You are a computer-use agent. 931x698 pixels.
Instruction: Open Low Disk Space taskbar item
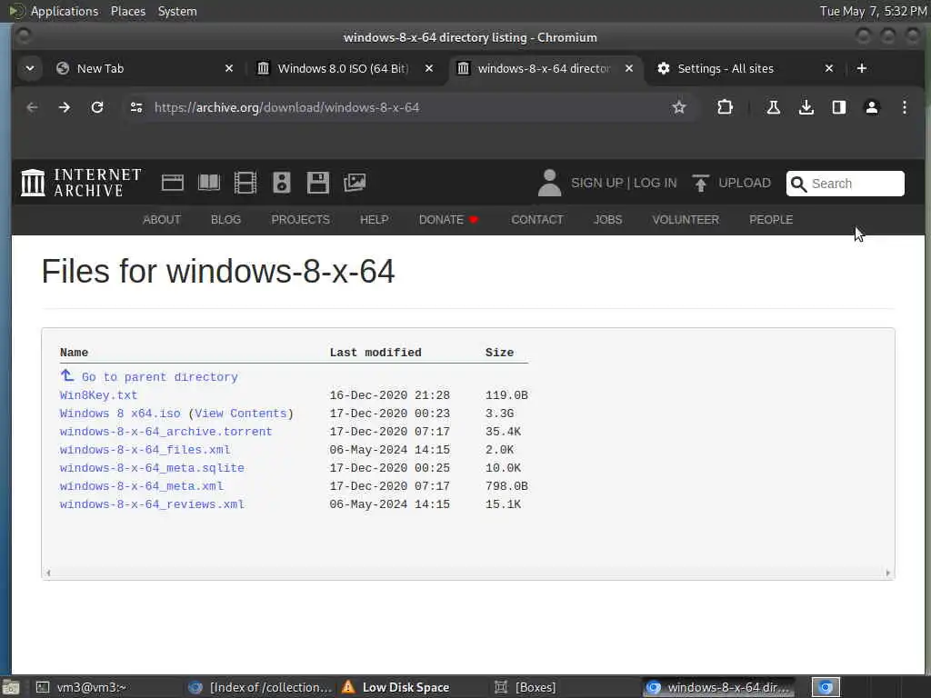(396, 687)
